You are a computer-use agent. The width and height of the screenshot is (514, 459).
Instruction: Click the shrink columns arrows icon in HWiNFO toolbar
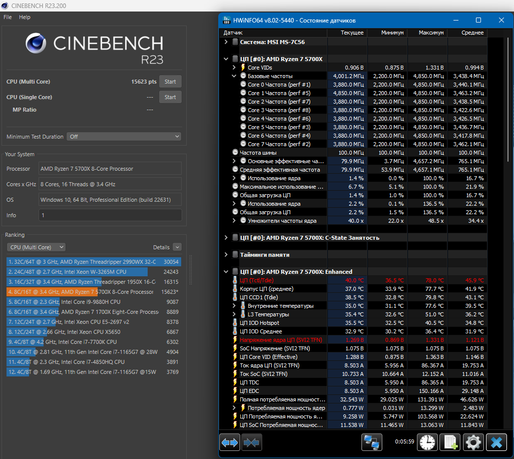click(x=251, y=442)
